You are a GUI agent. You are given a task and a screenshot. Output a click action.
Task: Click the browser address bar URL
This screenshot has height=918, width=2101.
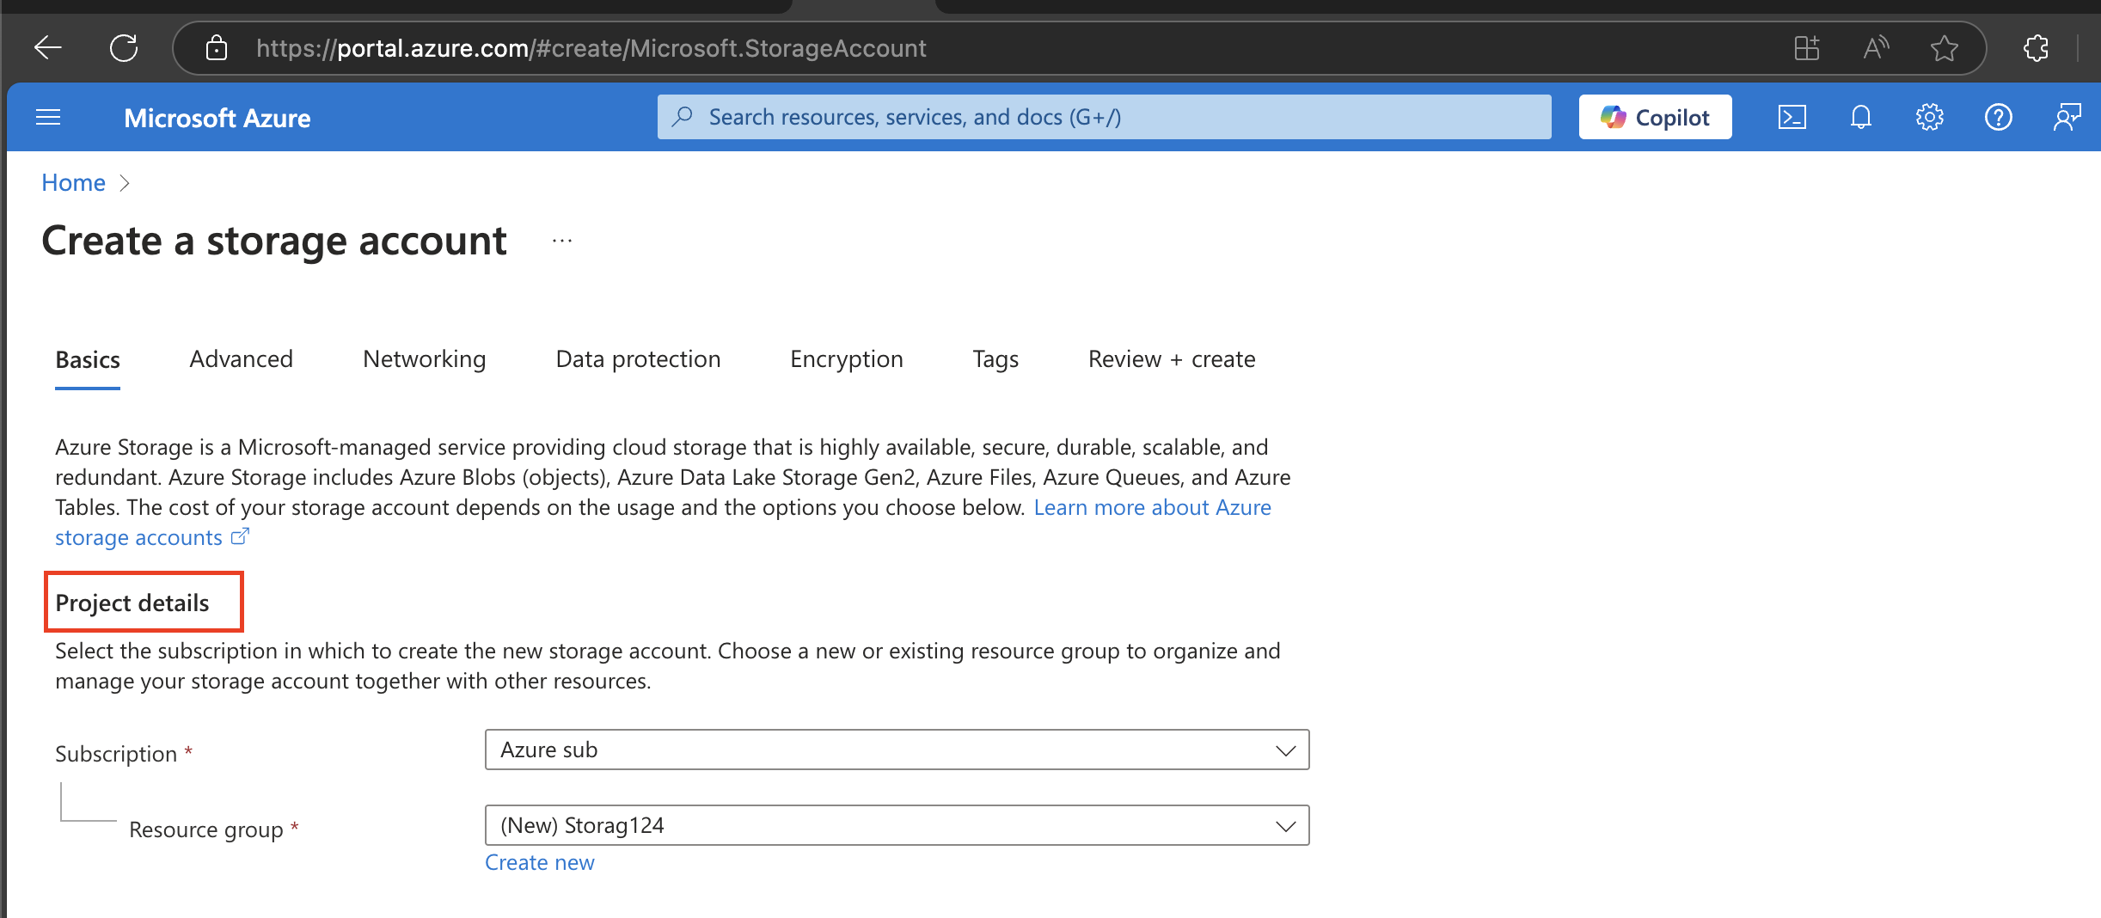[591, 48]
